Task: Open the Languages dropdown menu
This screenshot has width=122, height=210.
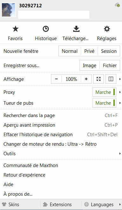Action: click(102, 205)
